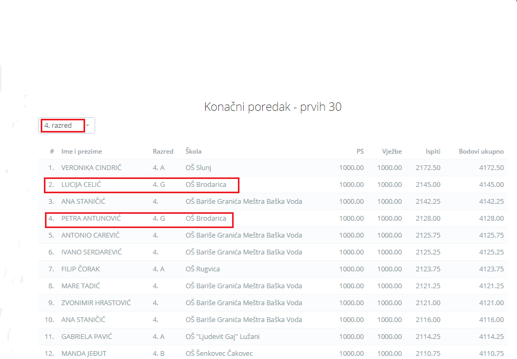This screenshot has width=517, height=359.
Task: Click the school 'OŠ Slunj'
Action: tap(198, 168)
